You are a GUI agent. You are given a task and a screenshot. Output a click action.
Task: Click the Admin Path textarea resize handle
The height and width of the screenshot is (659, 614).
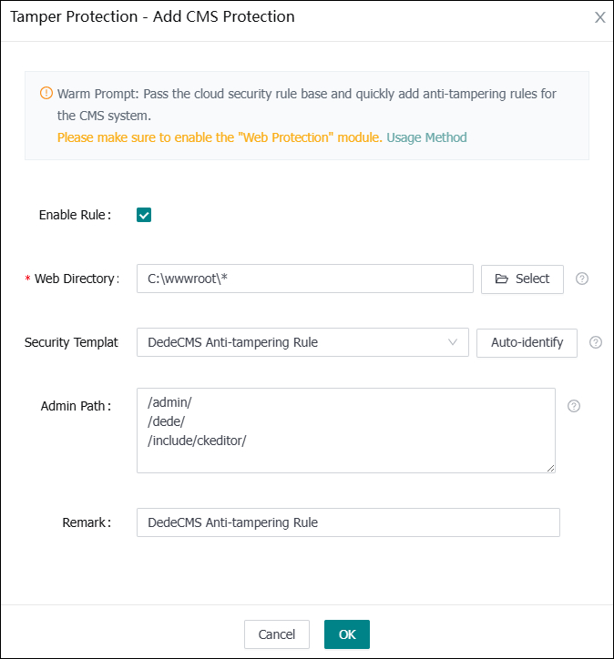pos(550,468)
